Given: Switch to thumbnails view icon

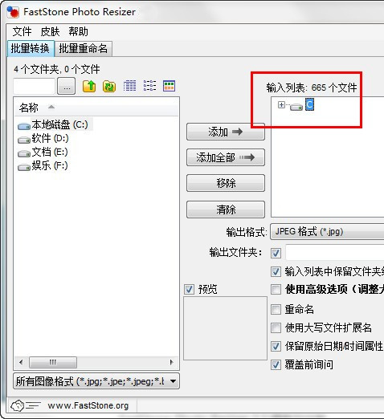Looking at the screenshot, I should [x=170, y=86].
